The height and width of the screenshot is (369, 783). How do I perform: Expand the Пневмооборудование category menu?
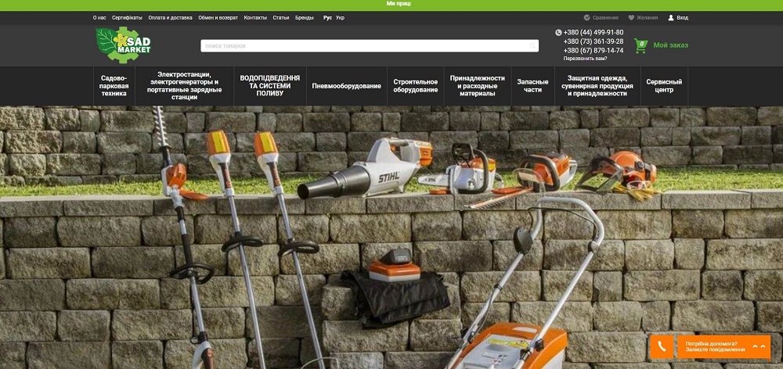(346, 86)
